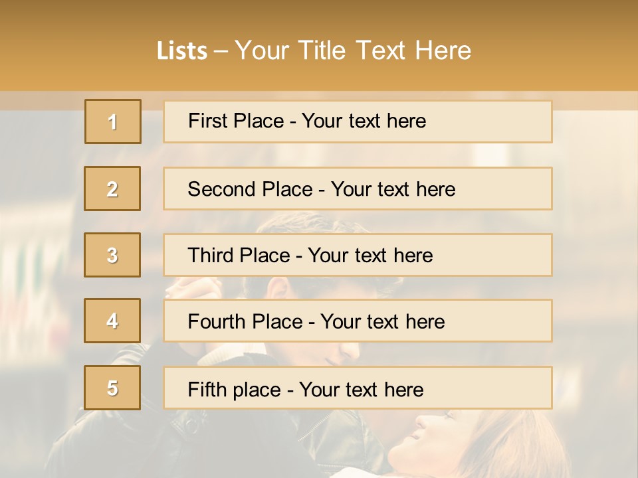Screen dimensions: 638x478
Task: Click the word 'First' in list item one
Action: tap(208, 121)
